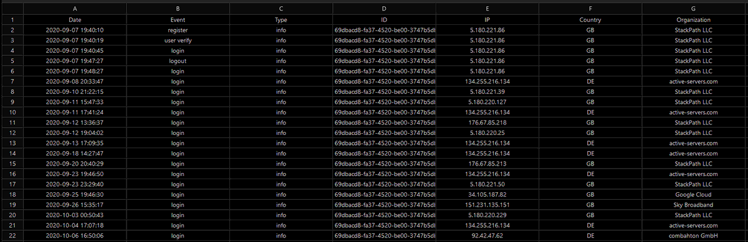
Task: Select row 22 header number
Action: [12, 235]
